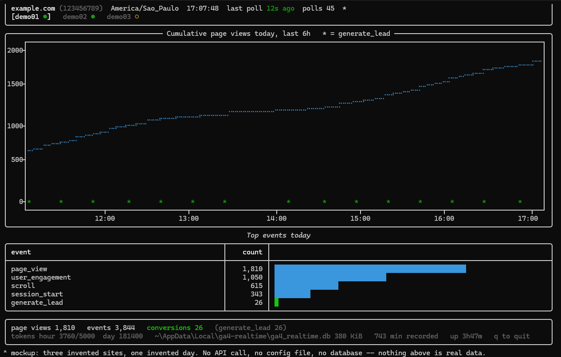Screen dimensions: 561x357
Task: Click the '* = generate_lead' chart legend
Action: tap(357, 34)
